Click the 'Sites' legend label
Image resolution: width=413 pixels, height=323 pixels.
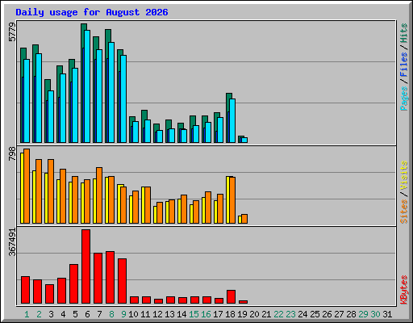[x=404, y=212]
